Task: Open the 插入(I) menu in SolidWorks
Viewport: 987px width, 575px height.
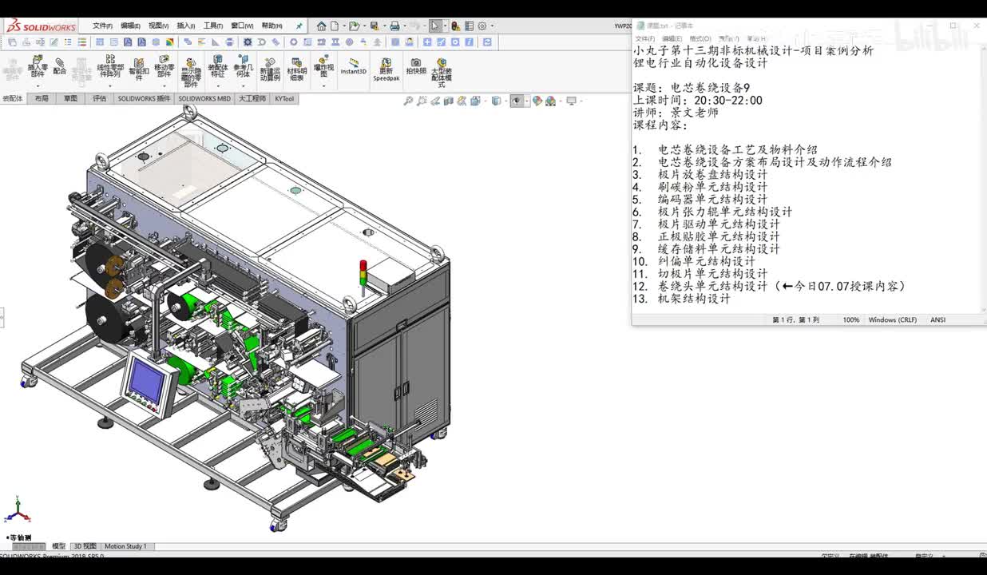Action: (x=185, y=26)
